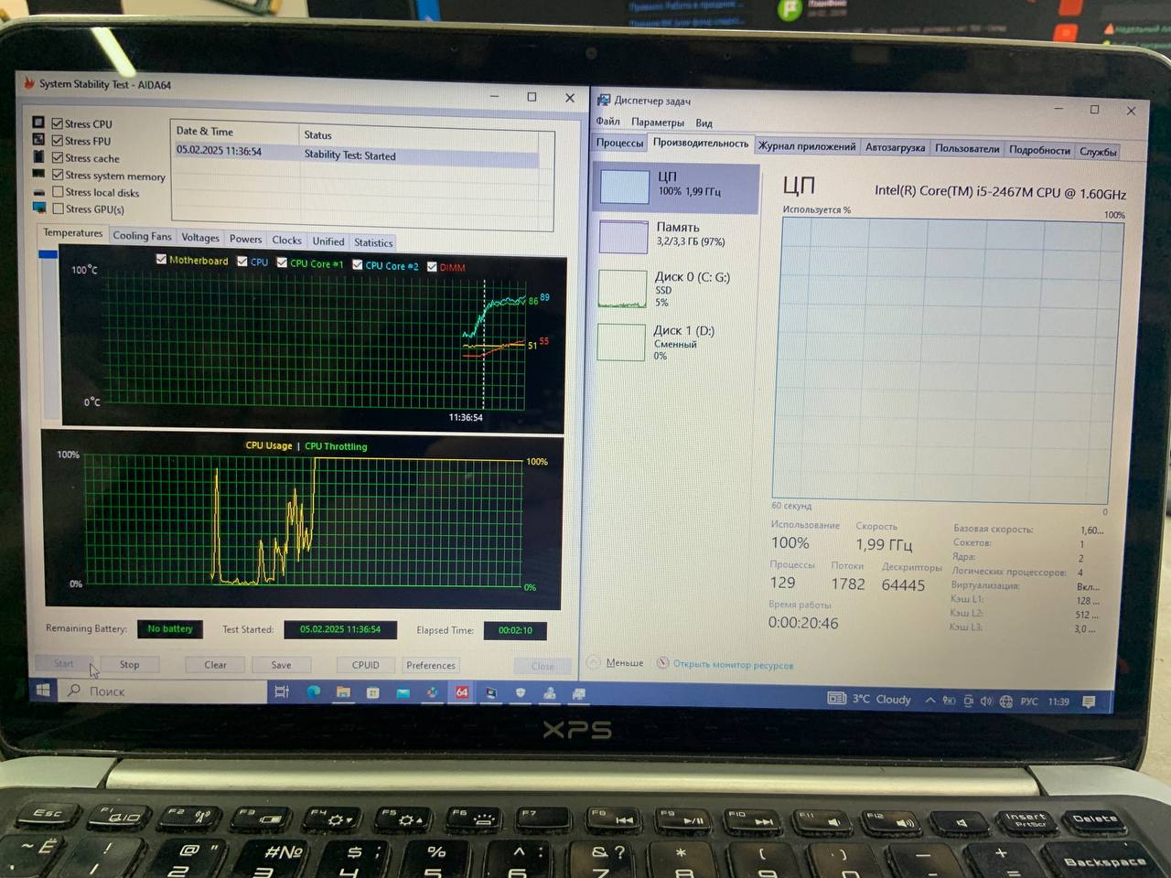
Task: Toggle the CPU Core #1 graph checkbox
Action: tap(283, 262)
